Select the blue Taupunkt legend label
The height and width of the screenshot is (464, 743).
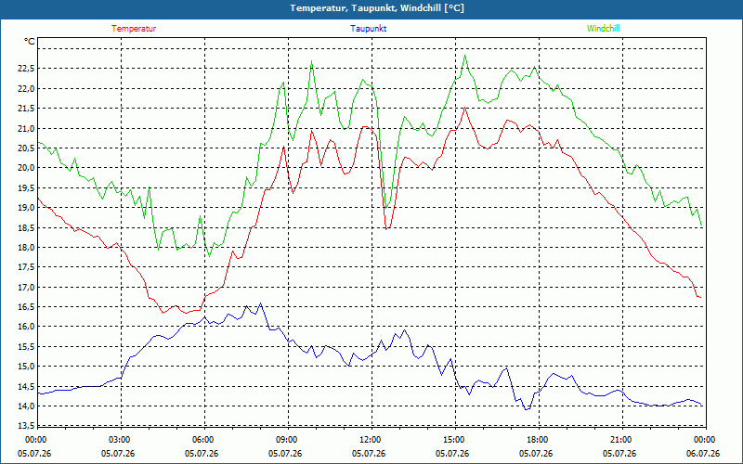pos(368,29)
